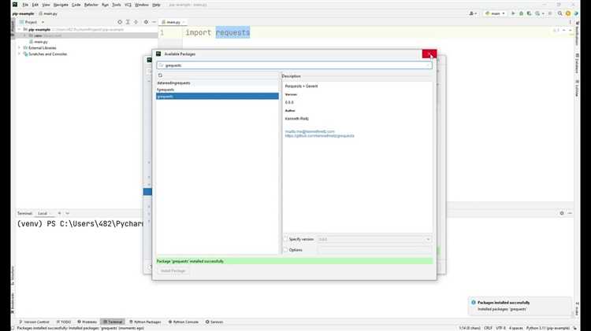This screenshot has width=591, height=331.
Task: Open the GitHub grequests link
Action: click(x=320, y=136)
